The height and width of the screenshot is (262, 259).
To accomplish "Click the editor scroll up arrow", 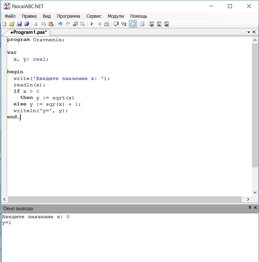I will (255, 40).
